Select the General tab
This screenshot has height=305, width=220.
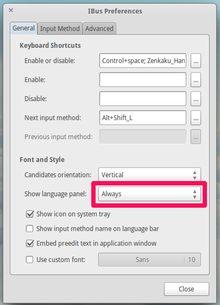pyautogui.click(x=23, y=28)
